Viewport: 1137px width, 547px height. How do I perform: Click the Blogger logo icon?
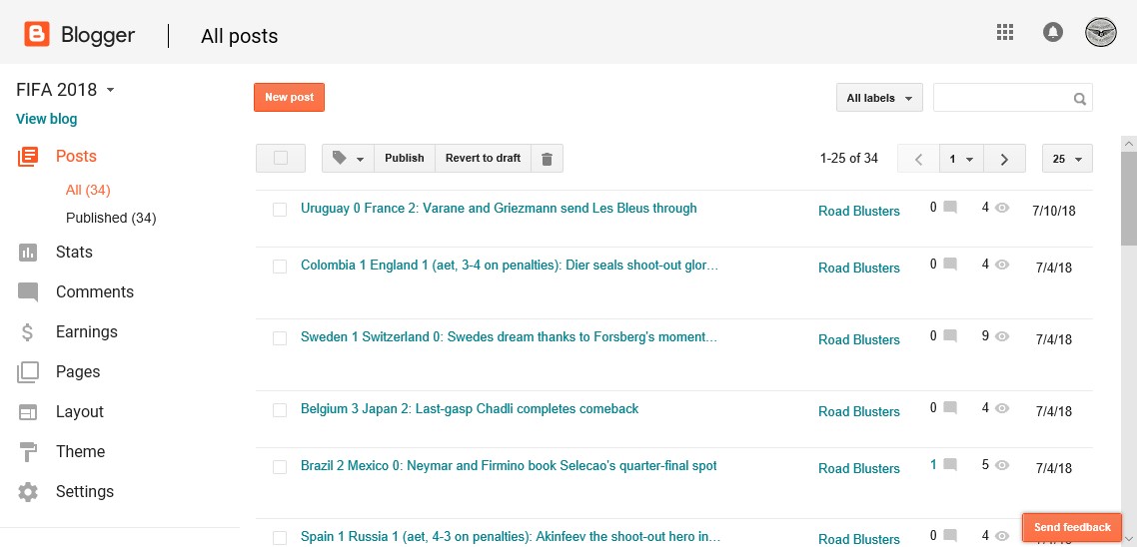(37, 34)
